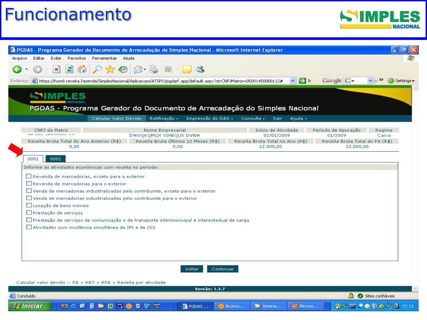Check Revenda de mercadorias para o exterior
Screen dimensions: 427x320
(x=29, y=183)
